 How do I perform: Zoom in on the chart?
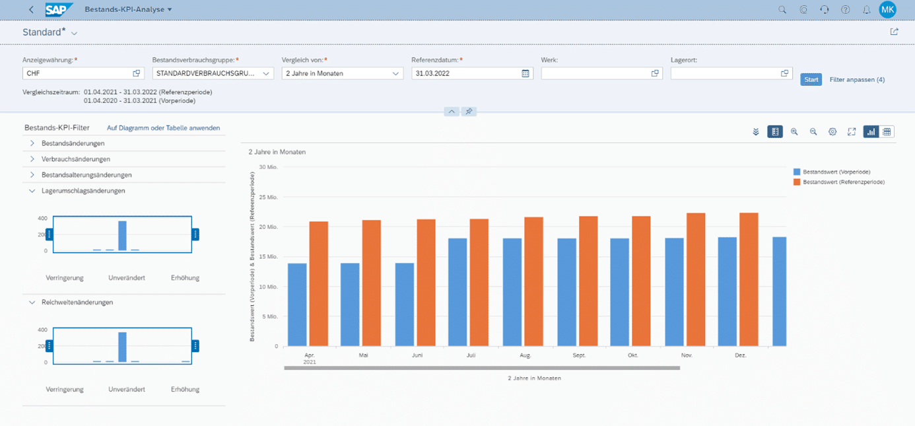pyautogui.click(x=794, y=132)
